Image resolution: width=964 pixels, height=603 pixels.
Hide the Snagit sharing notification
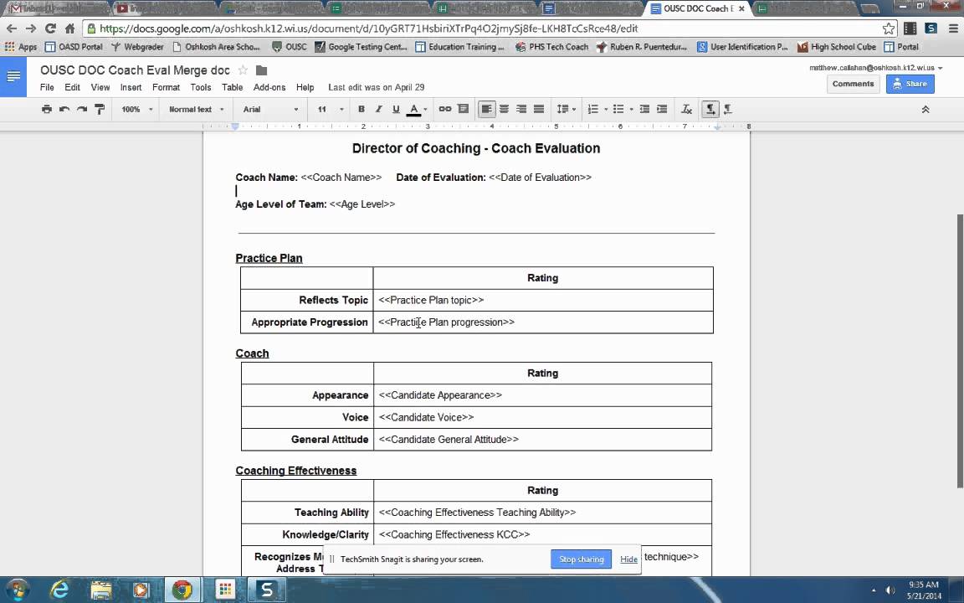click(628, 559)
